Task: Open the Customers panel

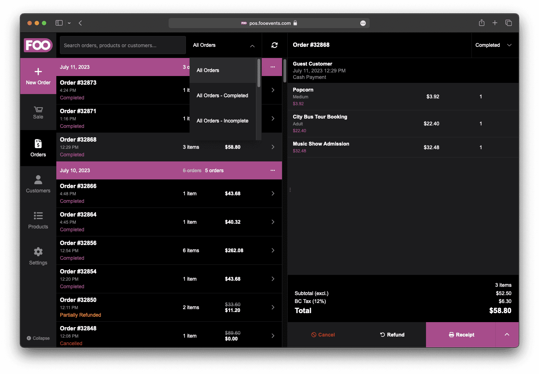Action: pyautogui.click(x=38, y=184)
